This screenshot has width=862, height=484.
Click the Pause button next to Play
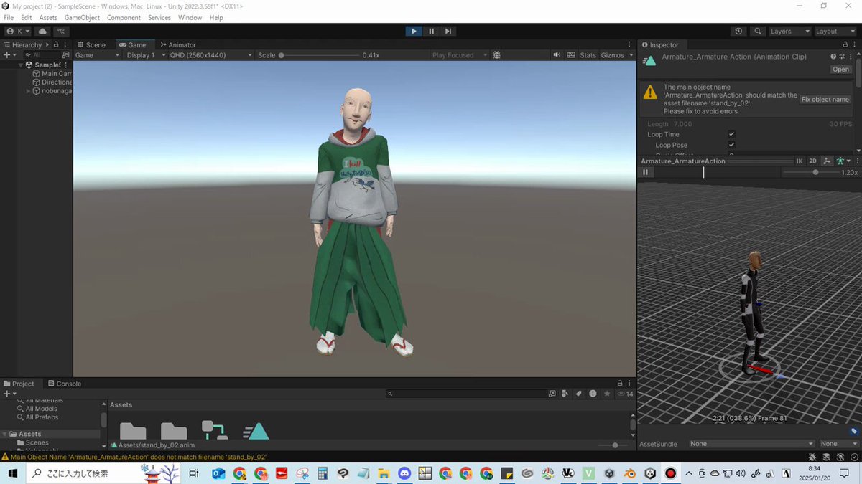[x=431, y=31]
